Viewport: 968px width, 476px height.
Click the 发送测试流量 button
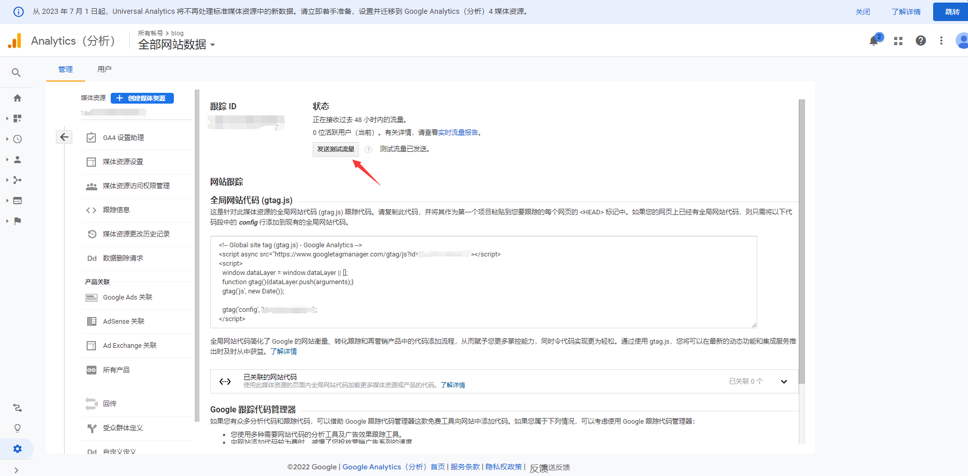(336, 149)
